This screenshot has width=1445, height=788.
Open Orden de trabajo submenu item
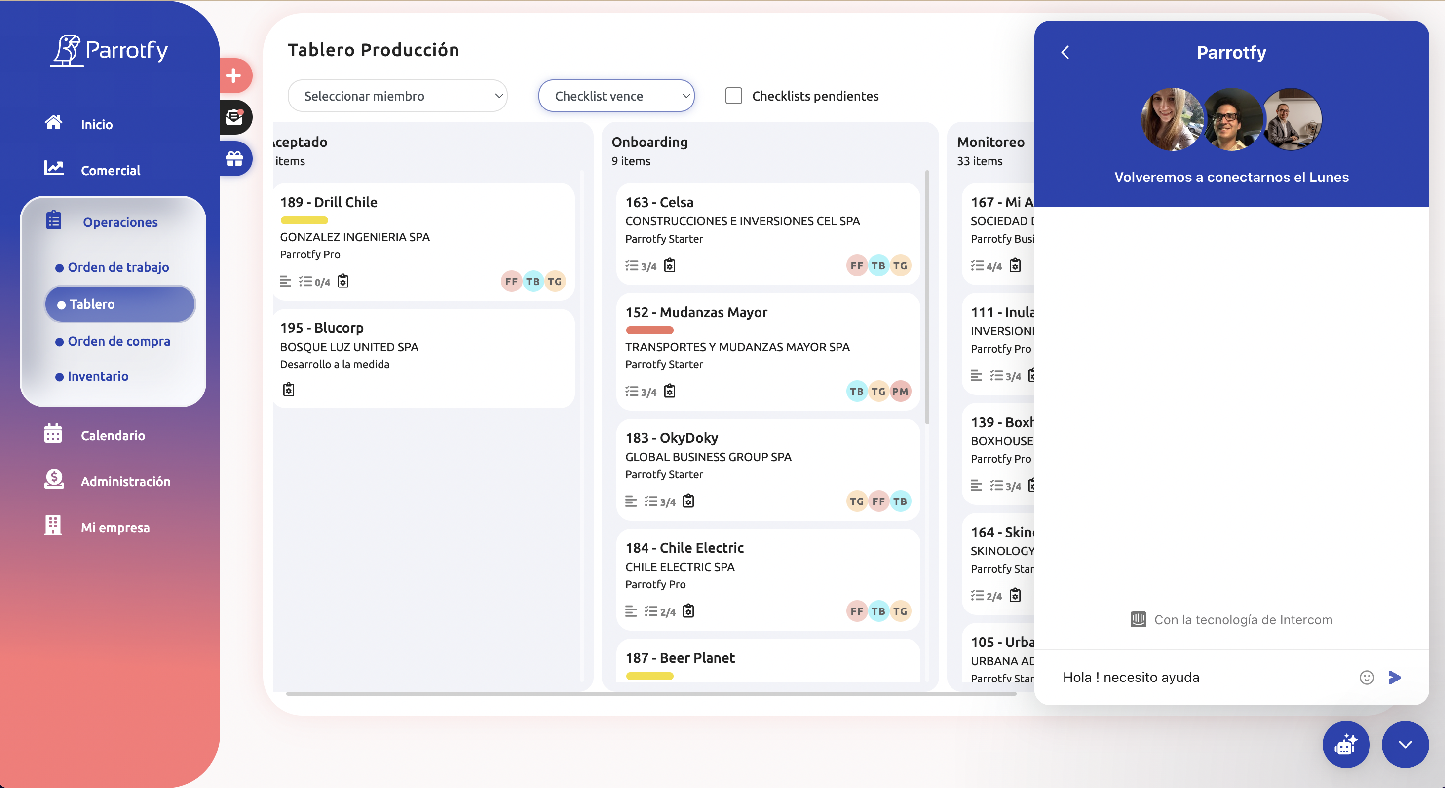point(118,267)
